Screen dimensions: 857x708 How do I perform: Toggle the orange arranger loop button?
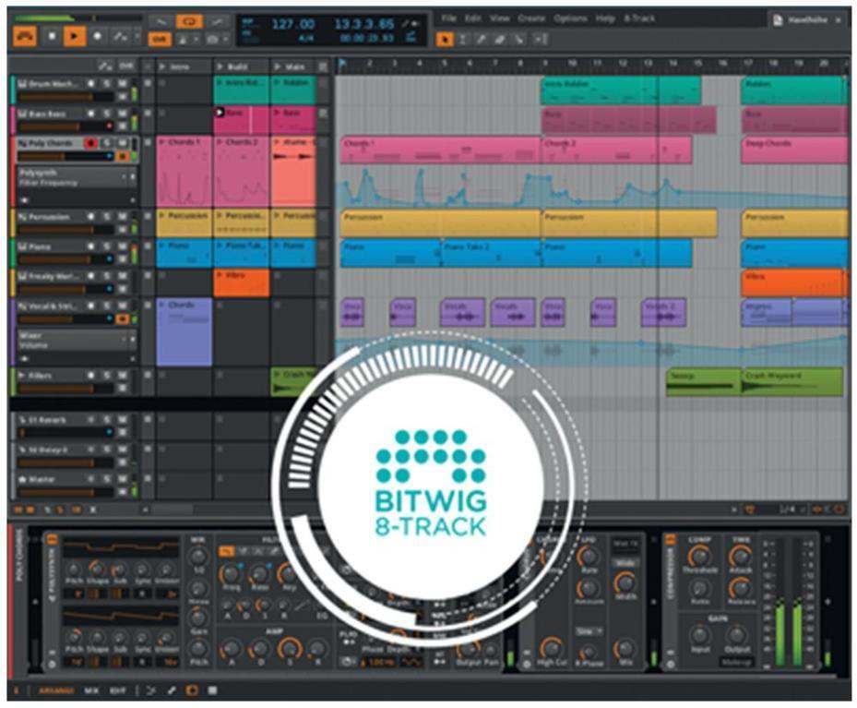pyautogui.click(x=189, y=22)
